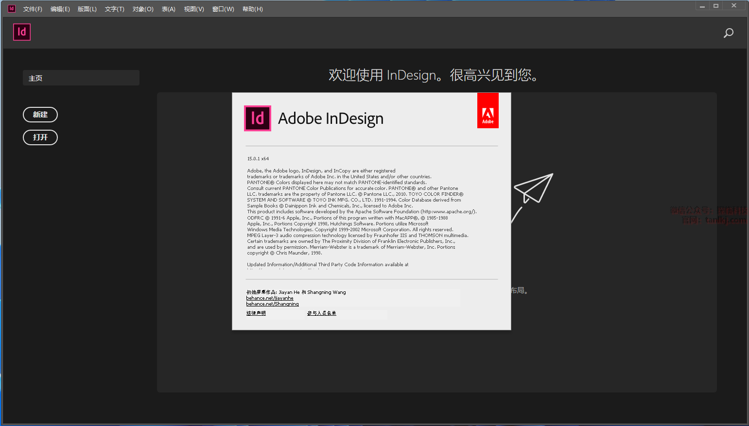Click the 打开 button
This screenshot has height=426, width=749.
coord(40,137)
